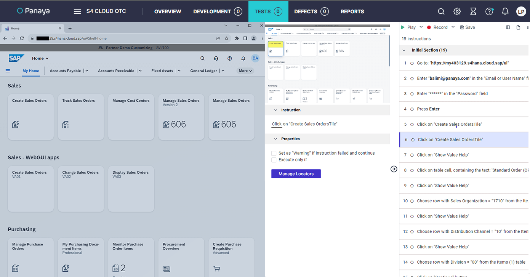The width and height of the screenshot is (530, 277).
Task: Select the My Home tab in SAP
Action: tap(31, 70)
